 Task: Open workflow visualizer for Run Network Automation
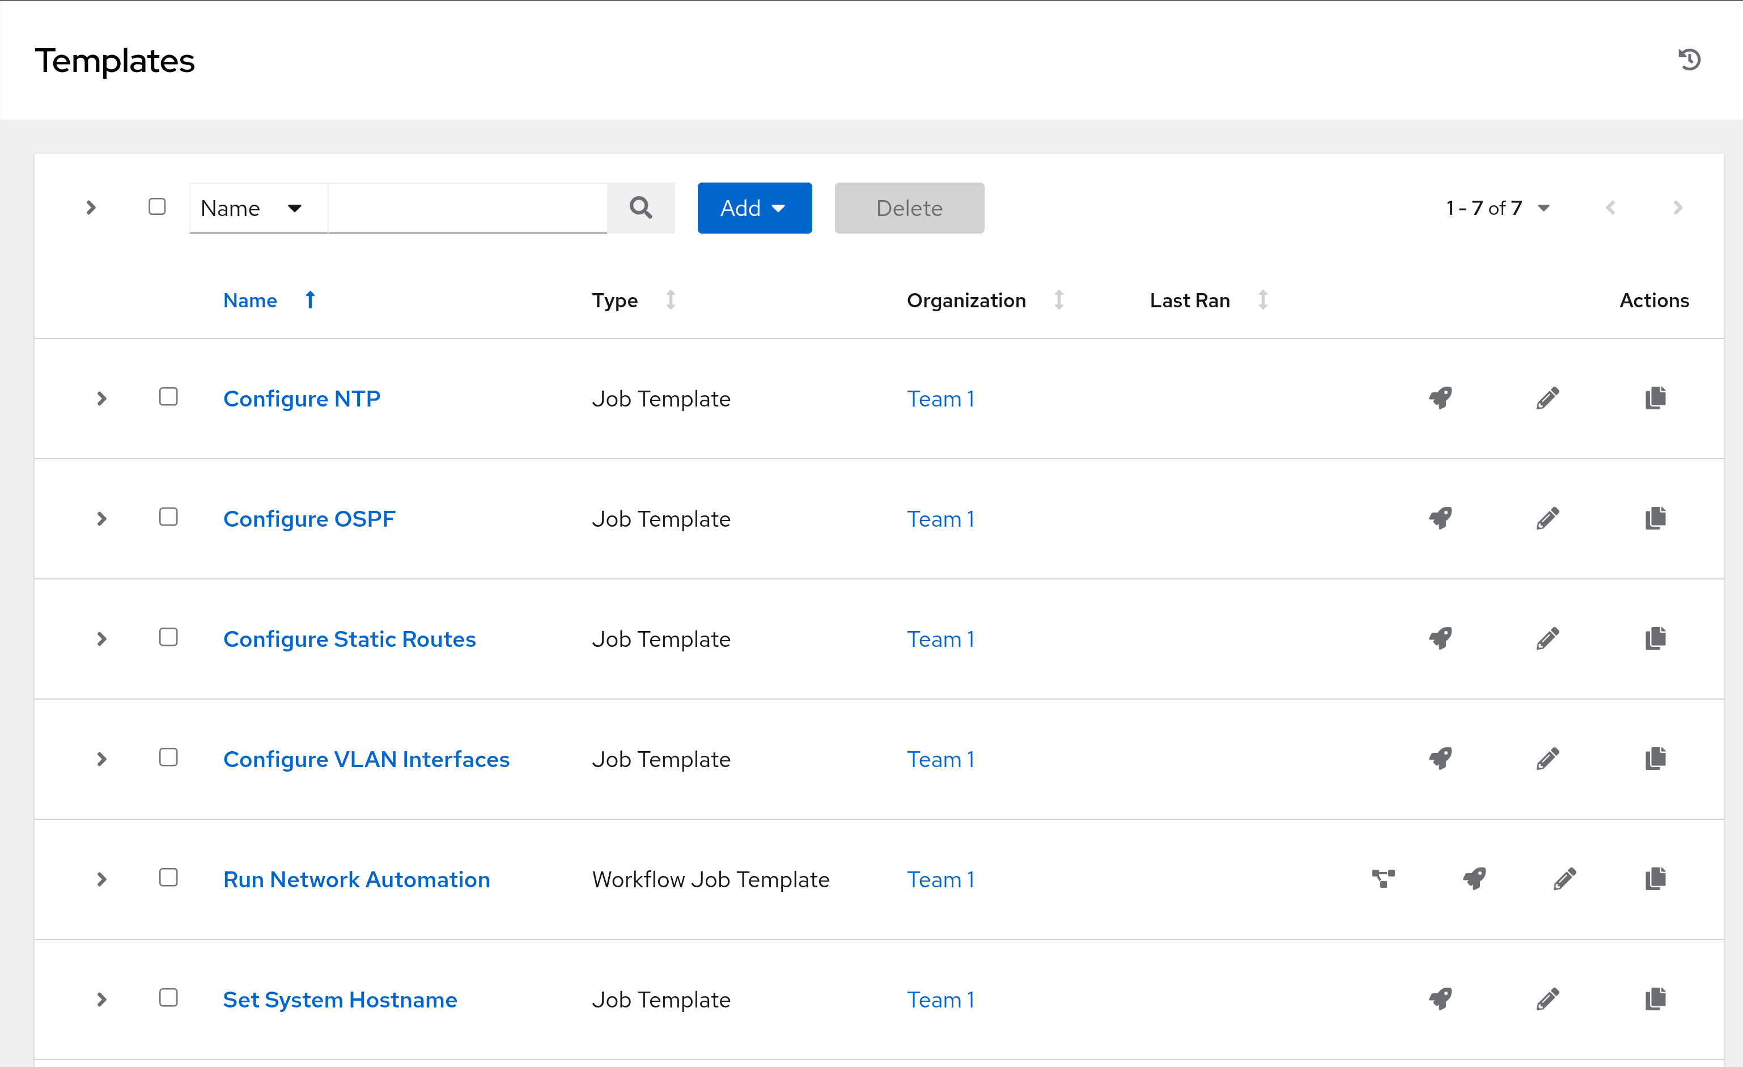(x=1384, y=879)
